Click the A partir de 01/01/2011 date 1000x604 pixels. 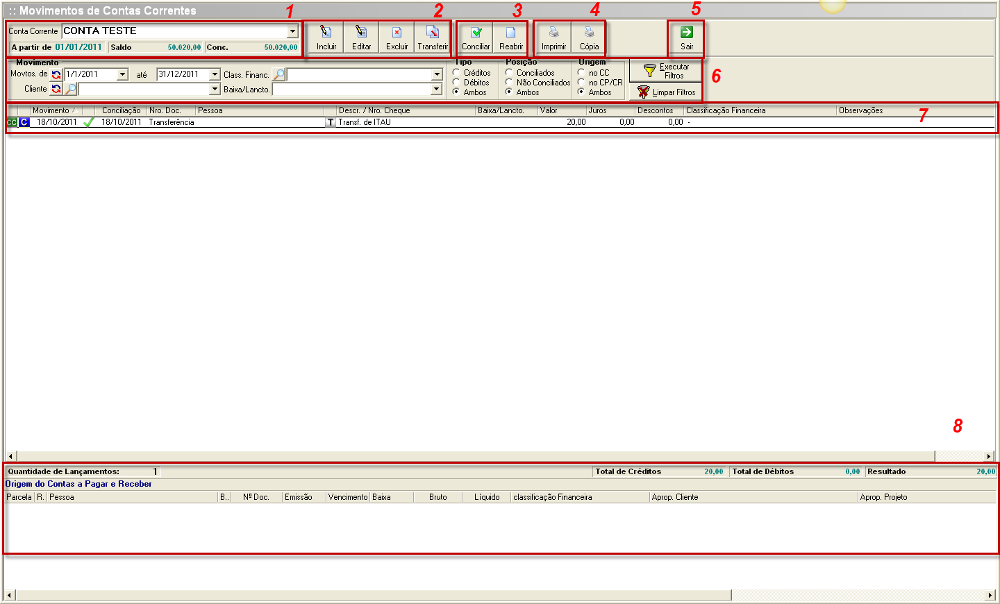78,47
